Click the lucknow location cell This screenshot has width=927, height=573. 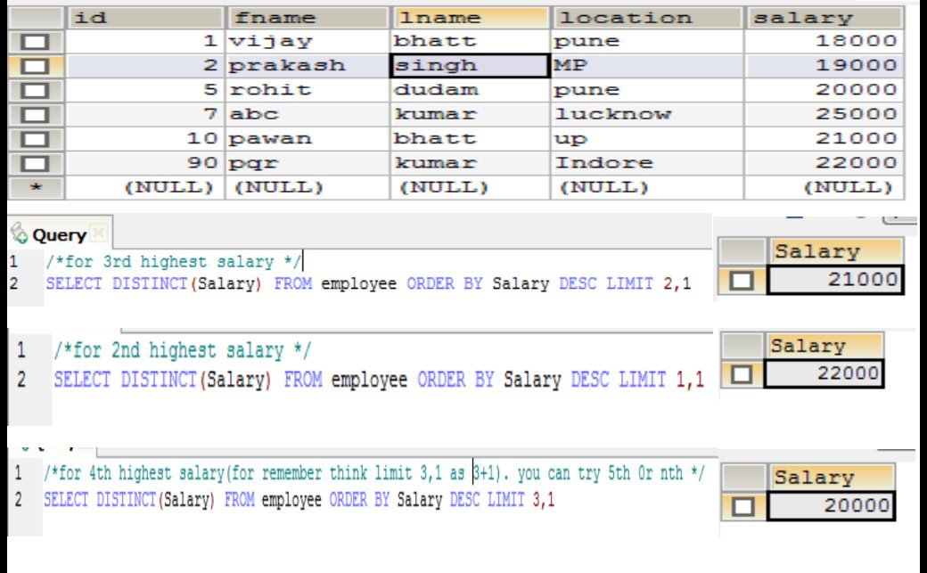click(x=647, y=114)
